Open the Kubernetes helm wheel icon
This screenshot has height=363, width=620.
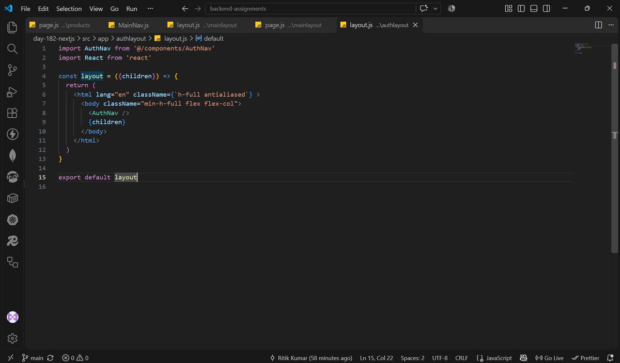pos(12,220)
